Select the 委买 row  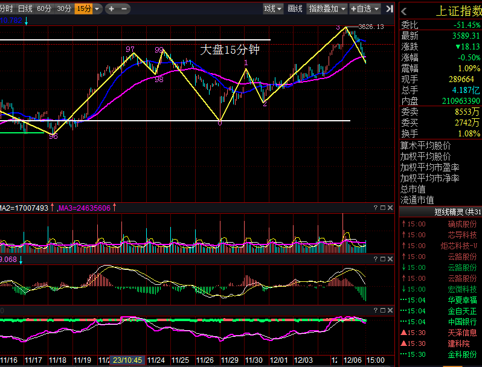pos(440,123)
